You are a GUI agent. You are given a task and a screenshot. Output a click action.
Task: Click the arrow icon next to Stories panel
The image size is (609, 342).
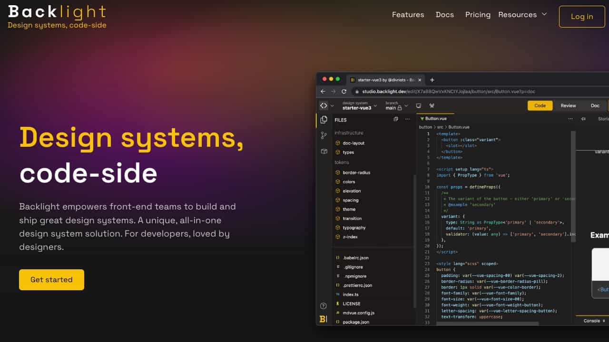point(583,119)
